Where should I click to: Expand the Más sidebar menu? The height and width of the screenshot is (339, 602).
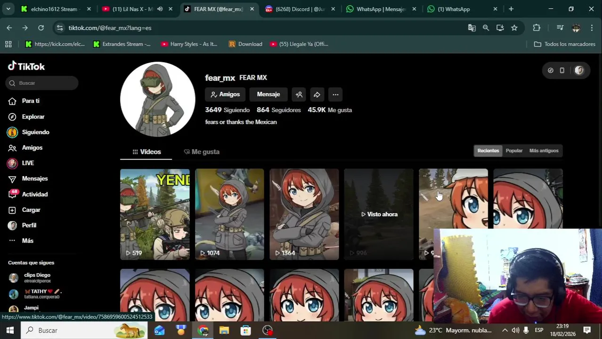click(x=21, y=241)
